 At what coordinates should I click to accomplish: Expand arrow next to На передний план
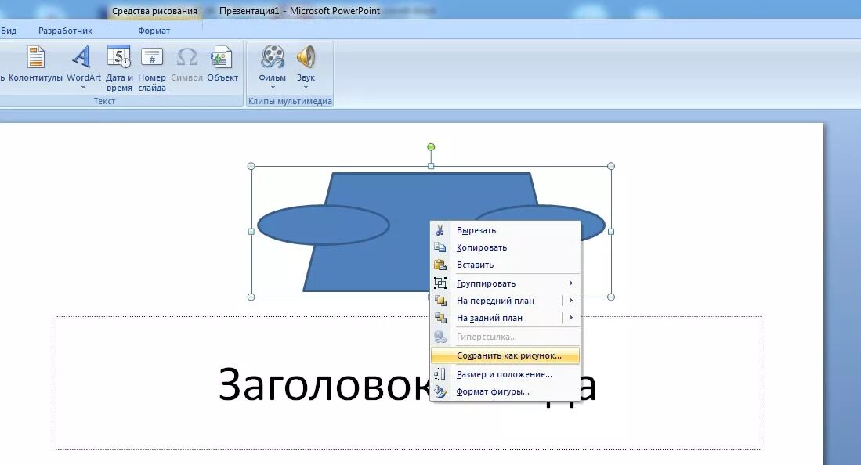pos(571,301)
